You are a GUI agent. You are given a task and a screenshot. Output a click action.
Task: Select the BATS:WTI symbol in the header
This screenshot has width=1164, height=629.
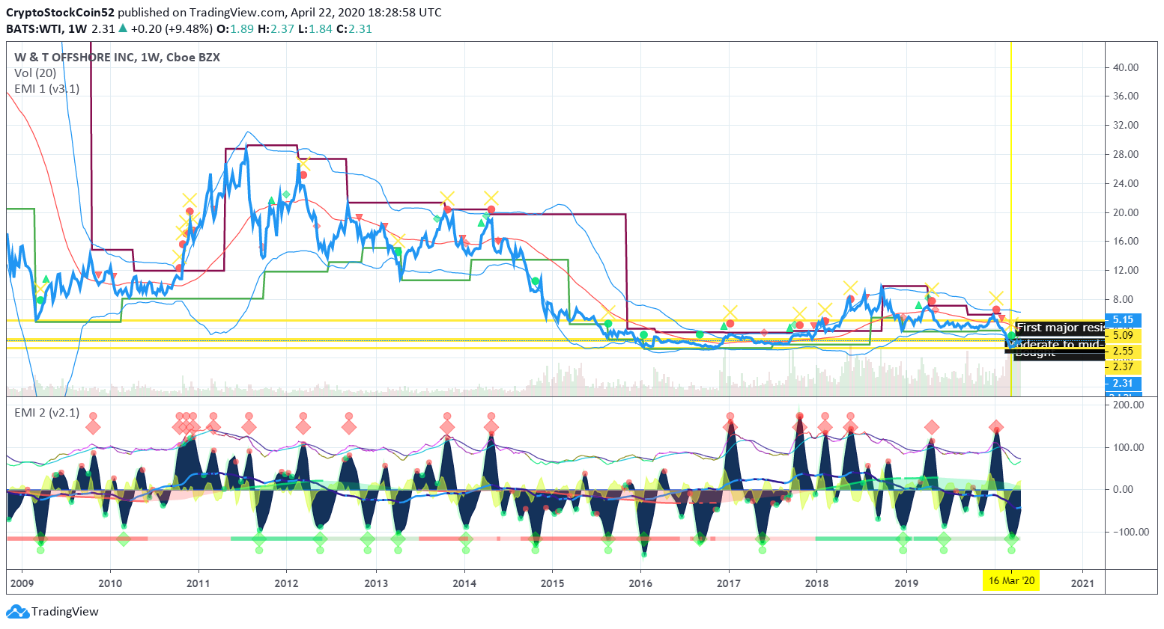pyautogui.click(x=34, y=29)
